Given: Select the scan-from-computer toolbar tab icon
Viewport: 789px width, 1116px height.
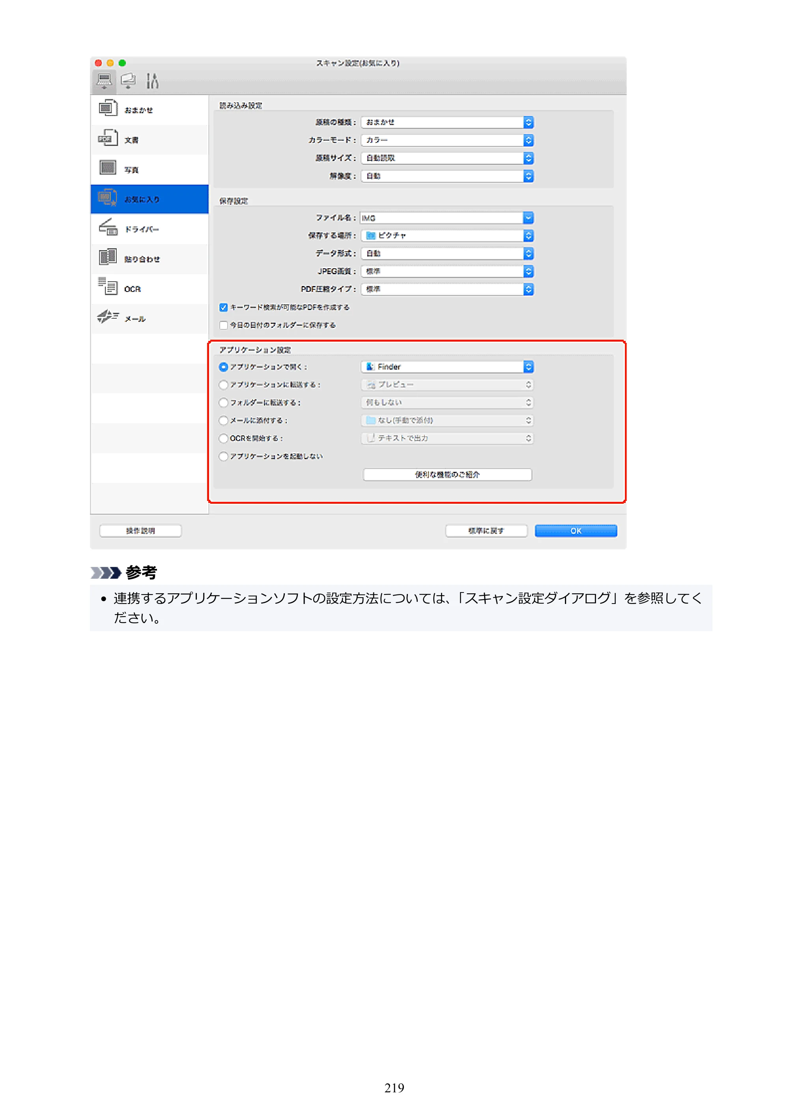Looking at the screenshot, I should tap(103, 81).
